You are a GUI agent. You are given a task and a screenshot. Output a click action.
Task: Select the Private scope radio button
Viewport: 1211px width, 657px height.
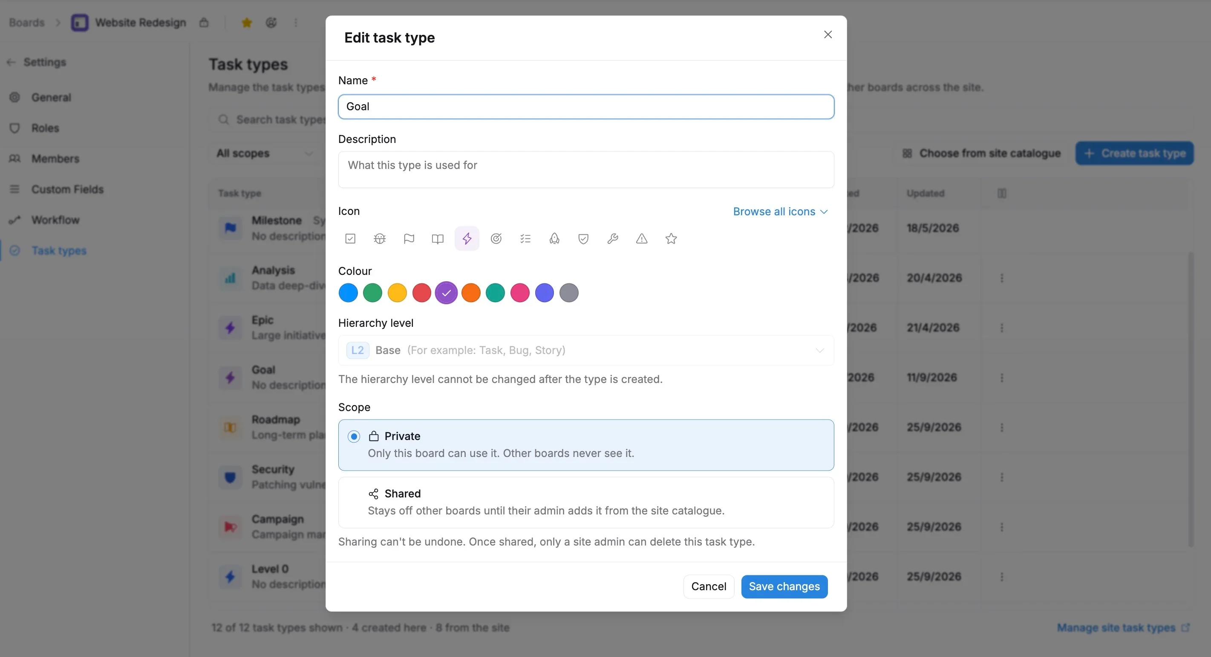click(354, 436)
